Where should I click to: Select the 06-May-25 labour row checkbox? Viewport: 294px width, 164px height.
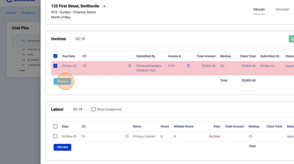coord(55,136)
